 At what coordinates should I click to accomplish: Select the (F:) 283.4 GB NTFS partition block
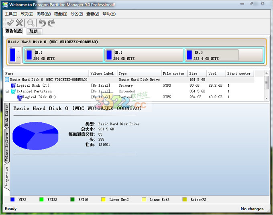click(x=224, y=55)
